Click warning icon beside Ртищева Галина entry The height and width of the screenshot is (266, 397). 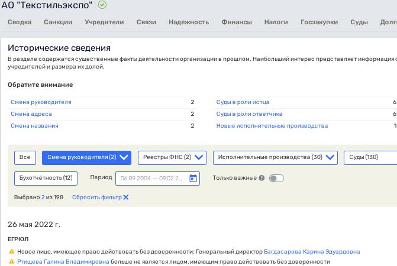coord(12,261)
